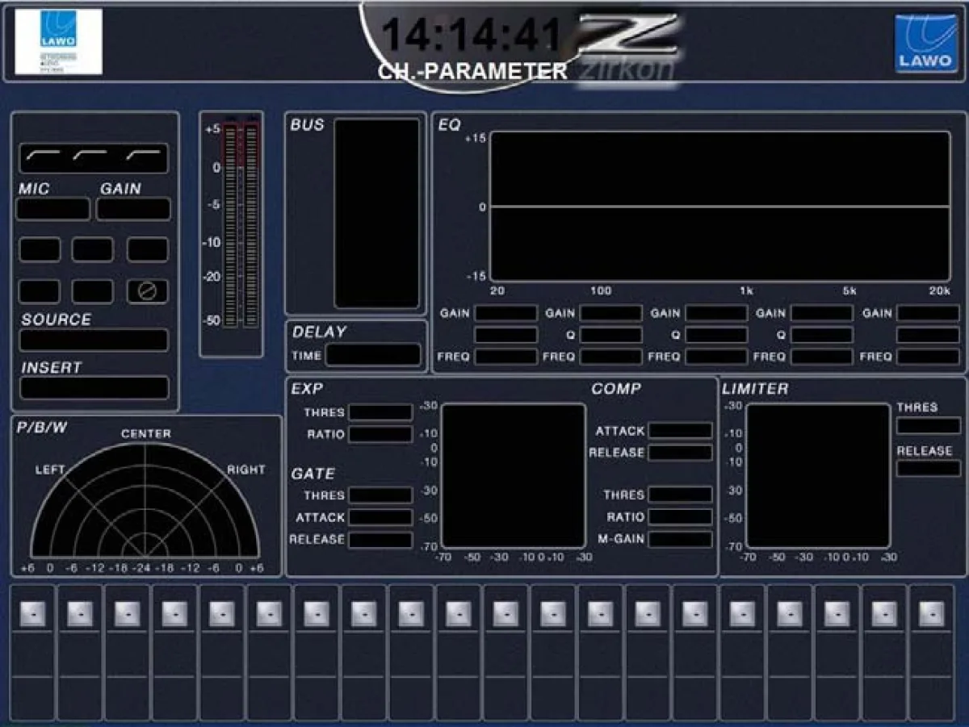Click the LIMITER panel heading
This screenshot has height=727, width=969.
click(x=755, y=388)
